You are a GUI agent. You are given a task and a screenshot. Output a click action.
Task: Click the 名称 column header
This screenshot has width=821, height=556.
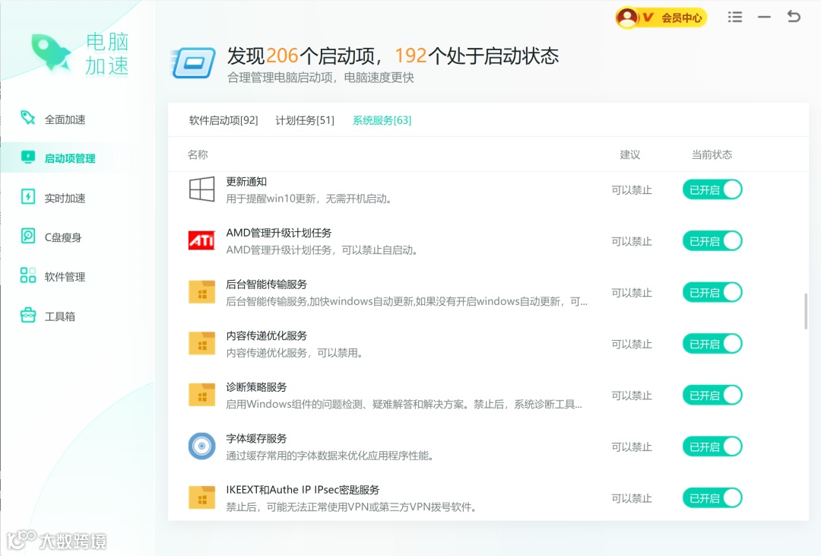[198, 154]
